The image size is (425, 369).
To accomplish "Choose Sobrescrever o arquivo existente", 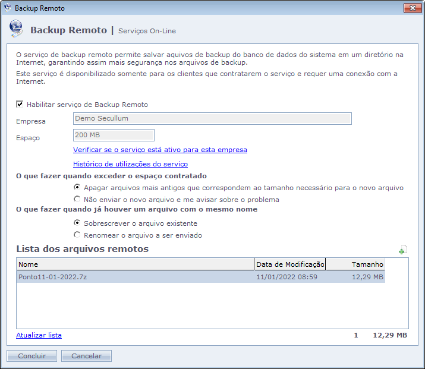I will point(77,223).
